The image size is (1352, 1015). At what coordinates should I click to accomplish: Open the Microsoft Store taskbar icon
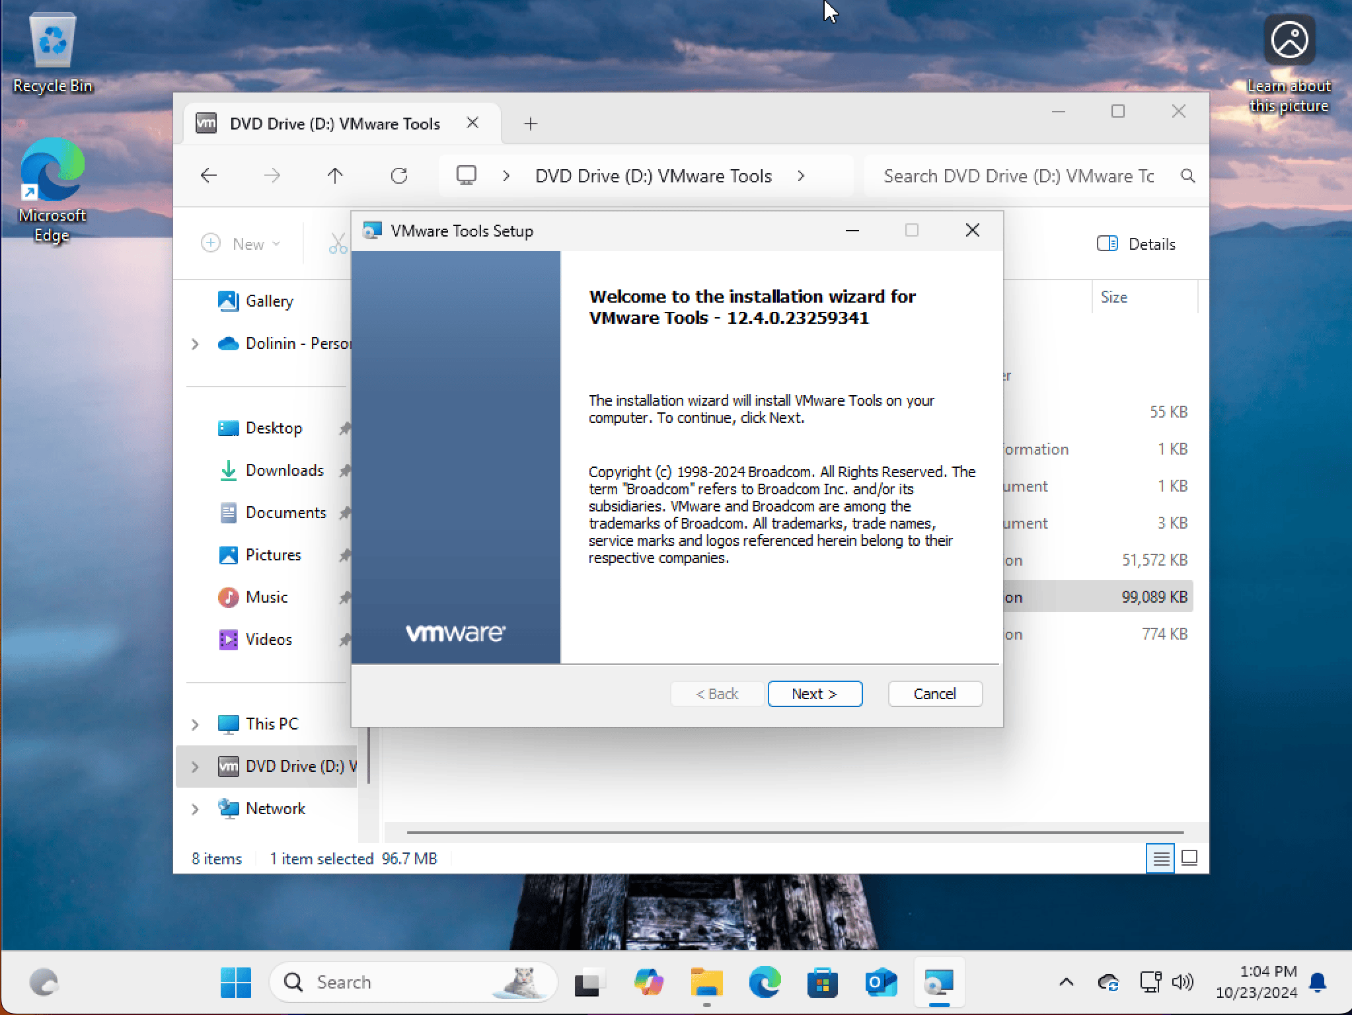point(822,983)
